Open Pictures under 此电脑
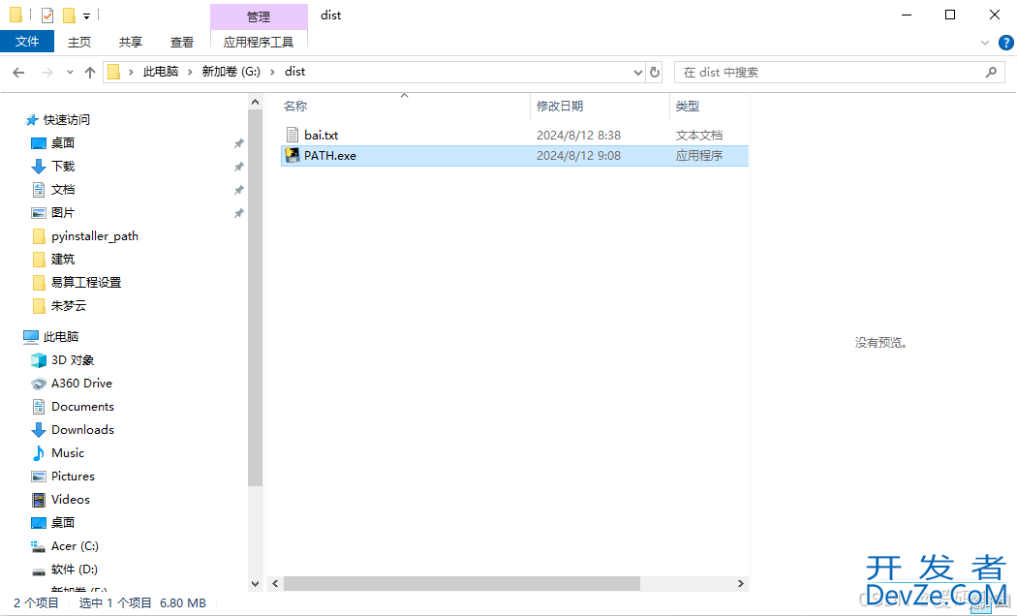Viewport: 1017px width, 616px height. [73, 476]
